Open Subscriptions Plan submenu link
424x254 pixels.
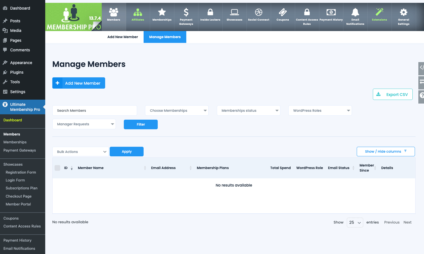[21, 188]
